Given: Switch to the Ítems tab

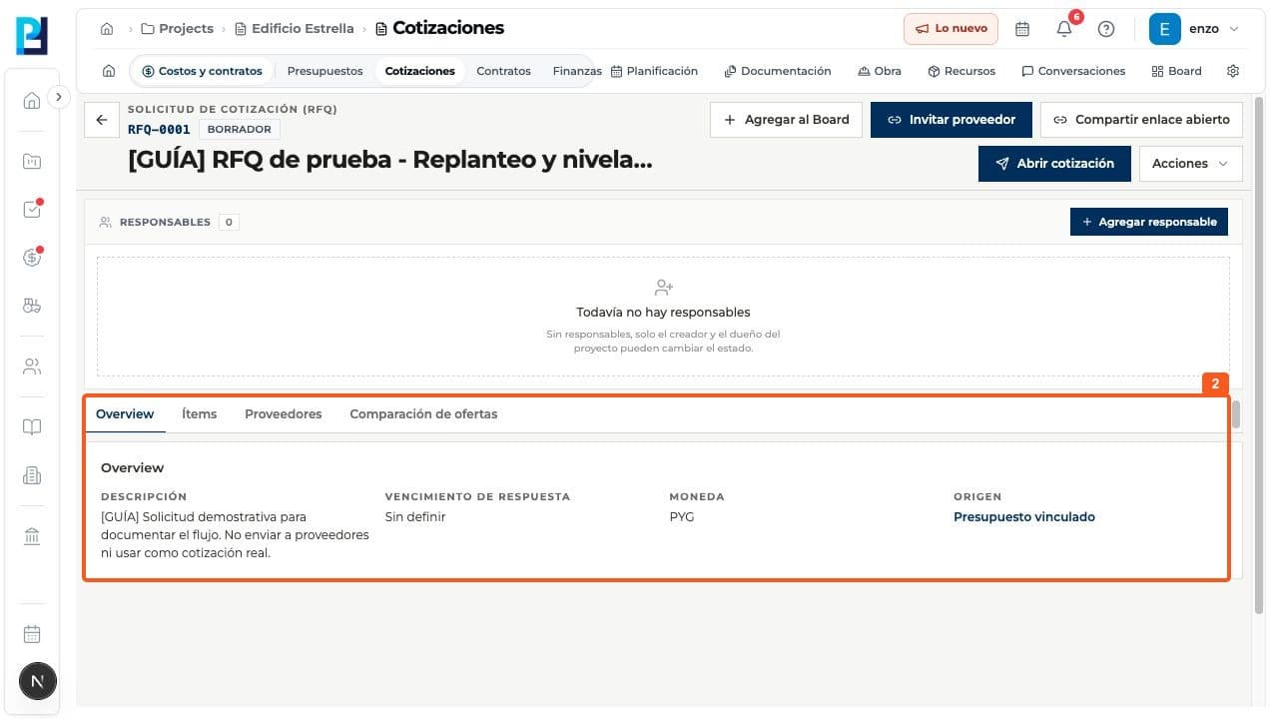Looking at the screenshot, I should coord(200,414).
